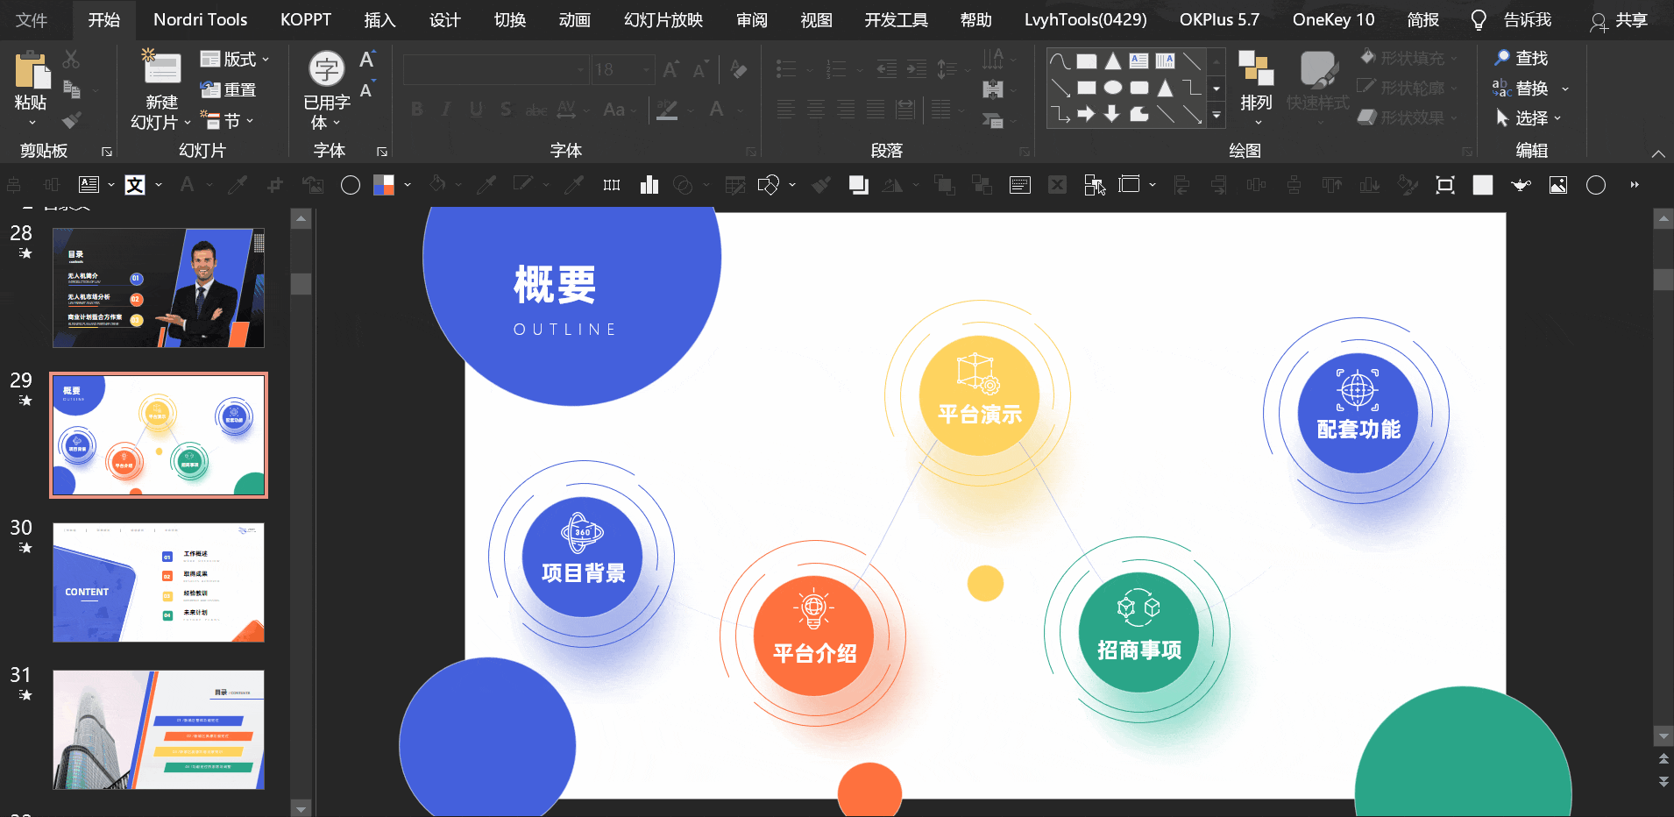The image size is (1674, 817).
Task: Open the Shape Fill (形状填充) dropdown
Action: point(1410,58)
